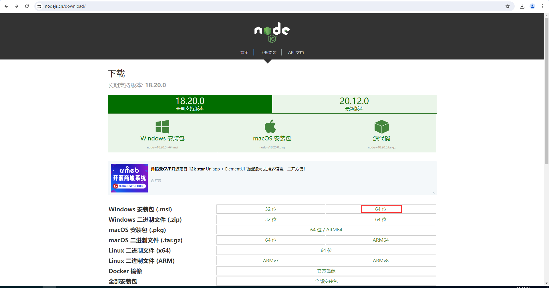549x288 pixels.
Task: Open the Chrome three-dot menu
Action: click(542, 6)
